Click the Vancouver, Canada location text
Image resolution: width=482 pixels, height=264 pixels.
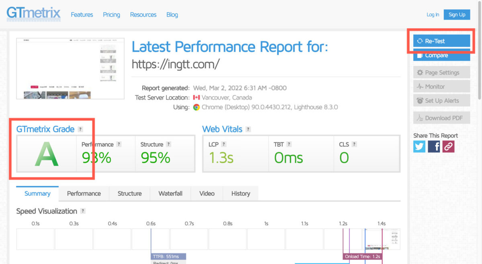click(x=227, y=97)
